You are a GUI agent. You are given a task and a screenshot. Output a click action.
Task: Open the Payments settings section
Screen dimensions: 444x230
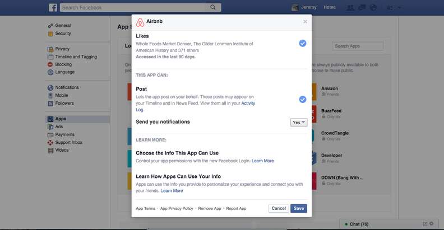(65, 134)
